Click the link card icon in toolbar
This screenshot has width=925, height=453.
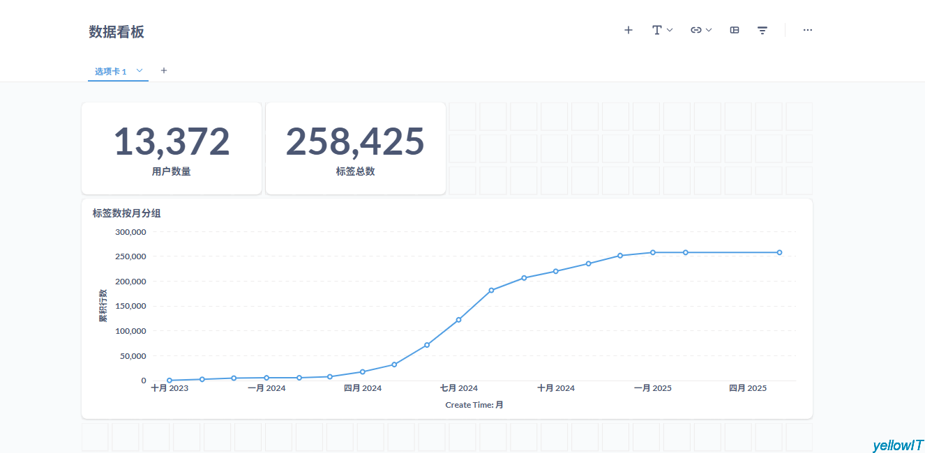point(695,30)
